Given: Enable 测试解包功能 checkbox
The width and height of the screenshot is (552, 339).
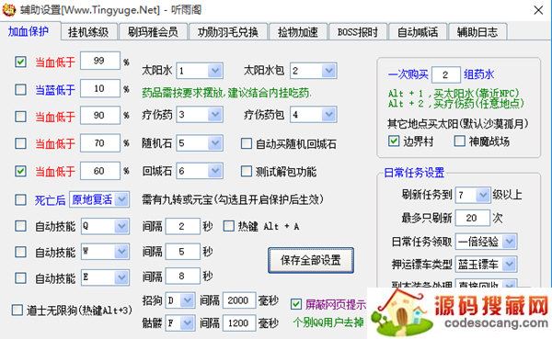Looking at the screenshot, I should pos(246,171).
